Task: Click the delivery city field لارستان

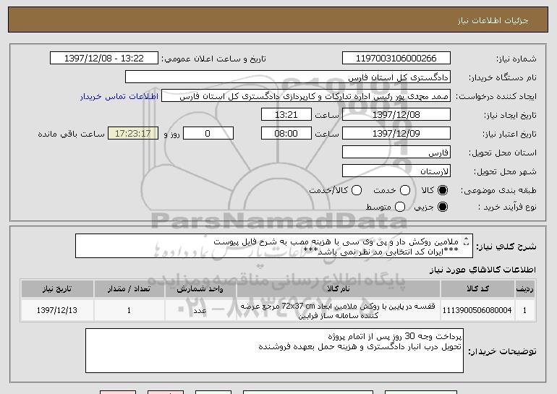Action: [x=396, y=171]
